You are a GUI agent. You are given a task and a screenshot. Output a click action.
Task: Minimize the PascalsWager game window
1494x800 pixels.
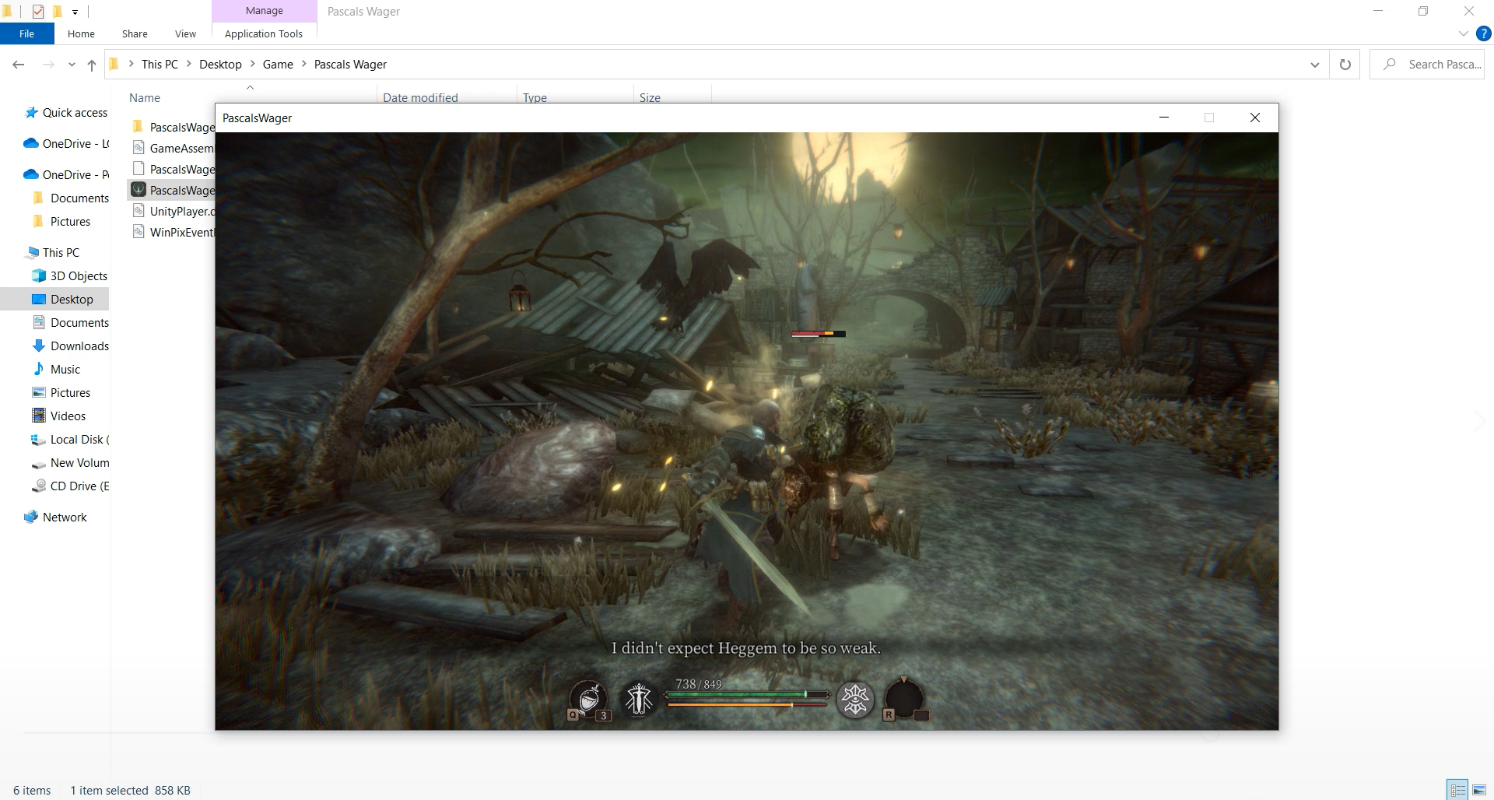coord(1164,118)
